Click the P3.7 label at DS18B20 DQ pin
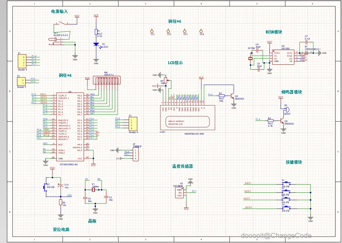Image resolution: width=342 pixels, height=243 pixels. 194,191
